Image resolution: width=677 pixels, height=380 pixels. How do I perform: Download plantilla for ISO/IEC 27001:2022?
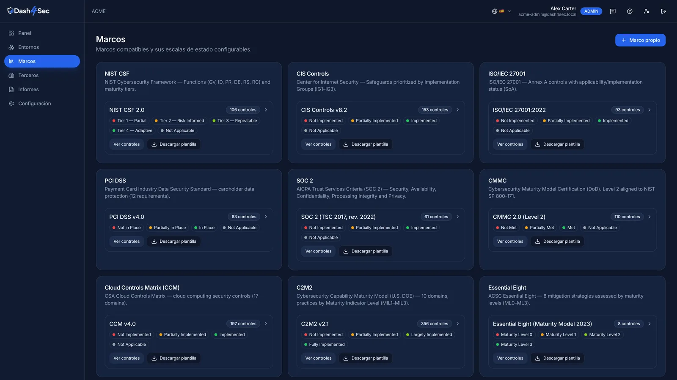point(557,144)
